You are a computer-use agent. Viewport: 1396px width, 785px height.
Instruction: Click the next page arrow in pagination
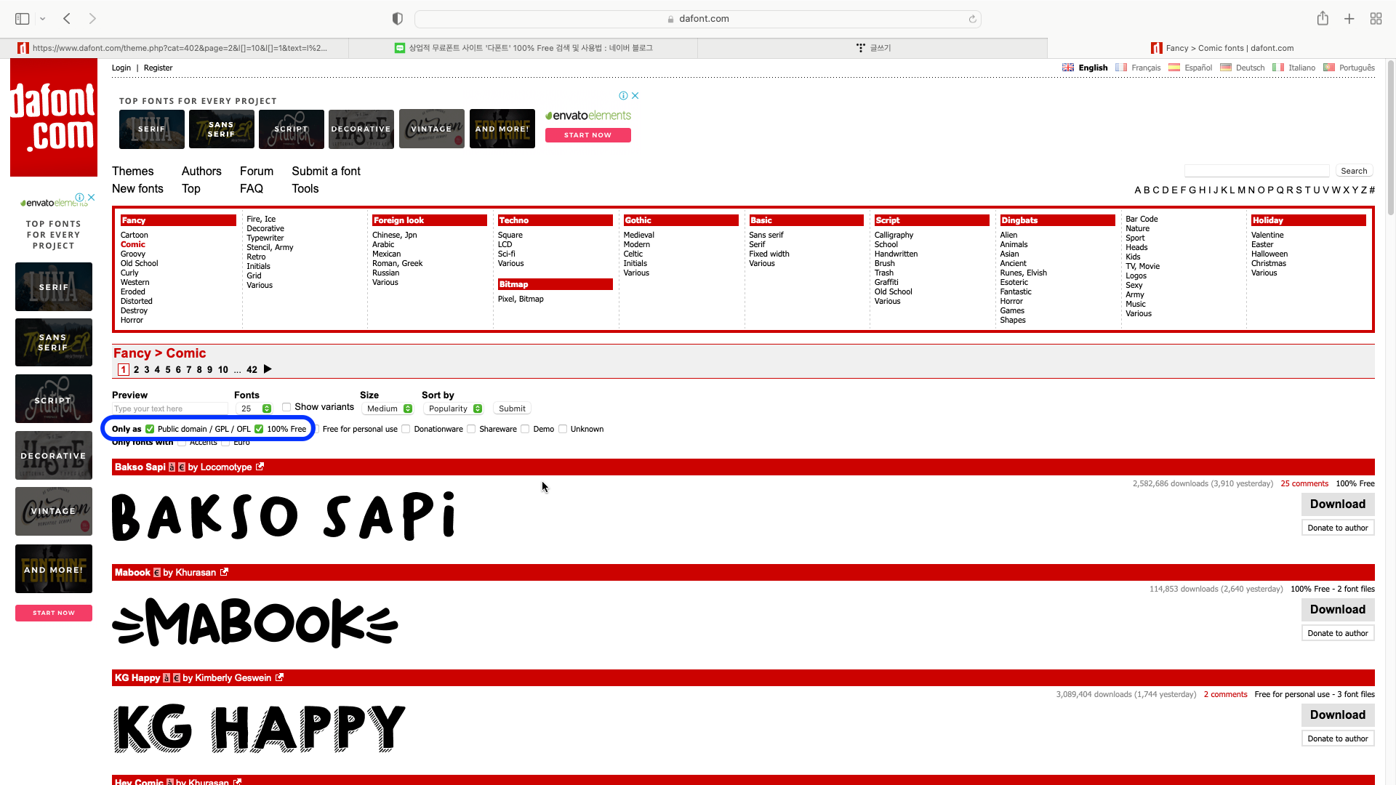[x=268, y=369]
